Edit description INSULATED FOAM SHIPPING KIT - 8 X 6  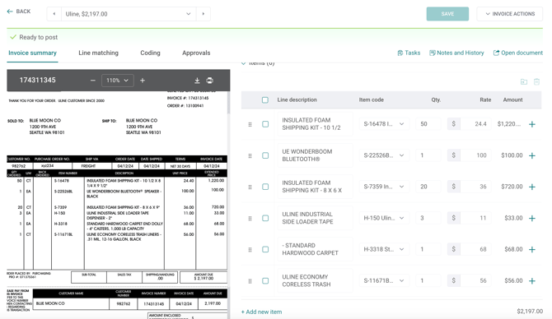(315, 187)
